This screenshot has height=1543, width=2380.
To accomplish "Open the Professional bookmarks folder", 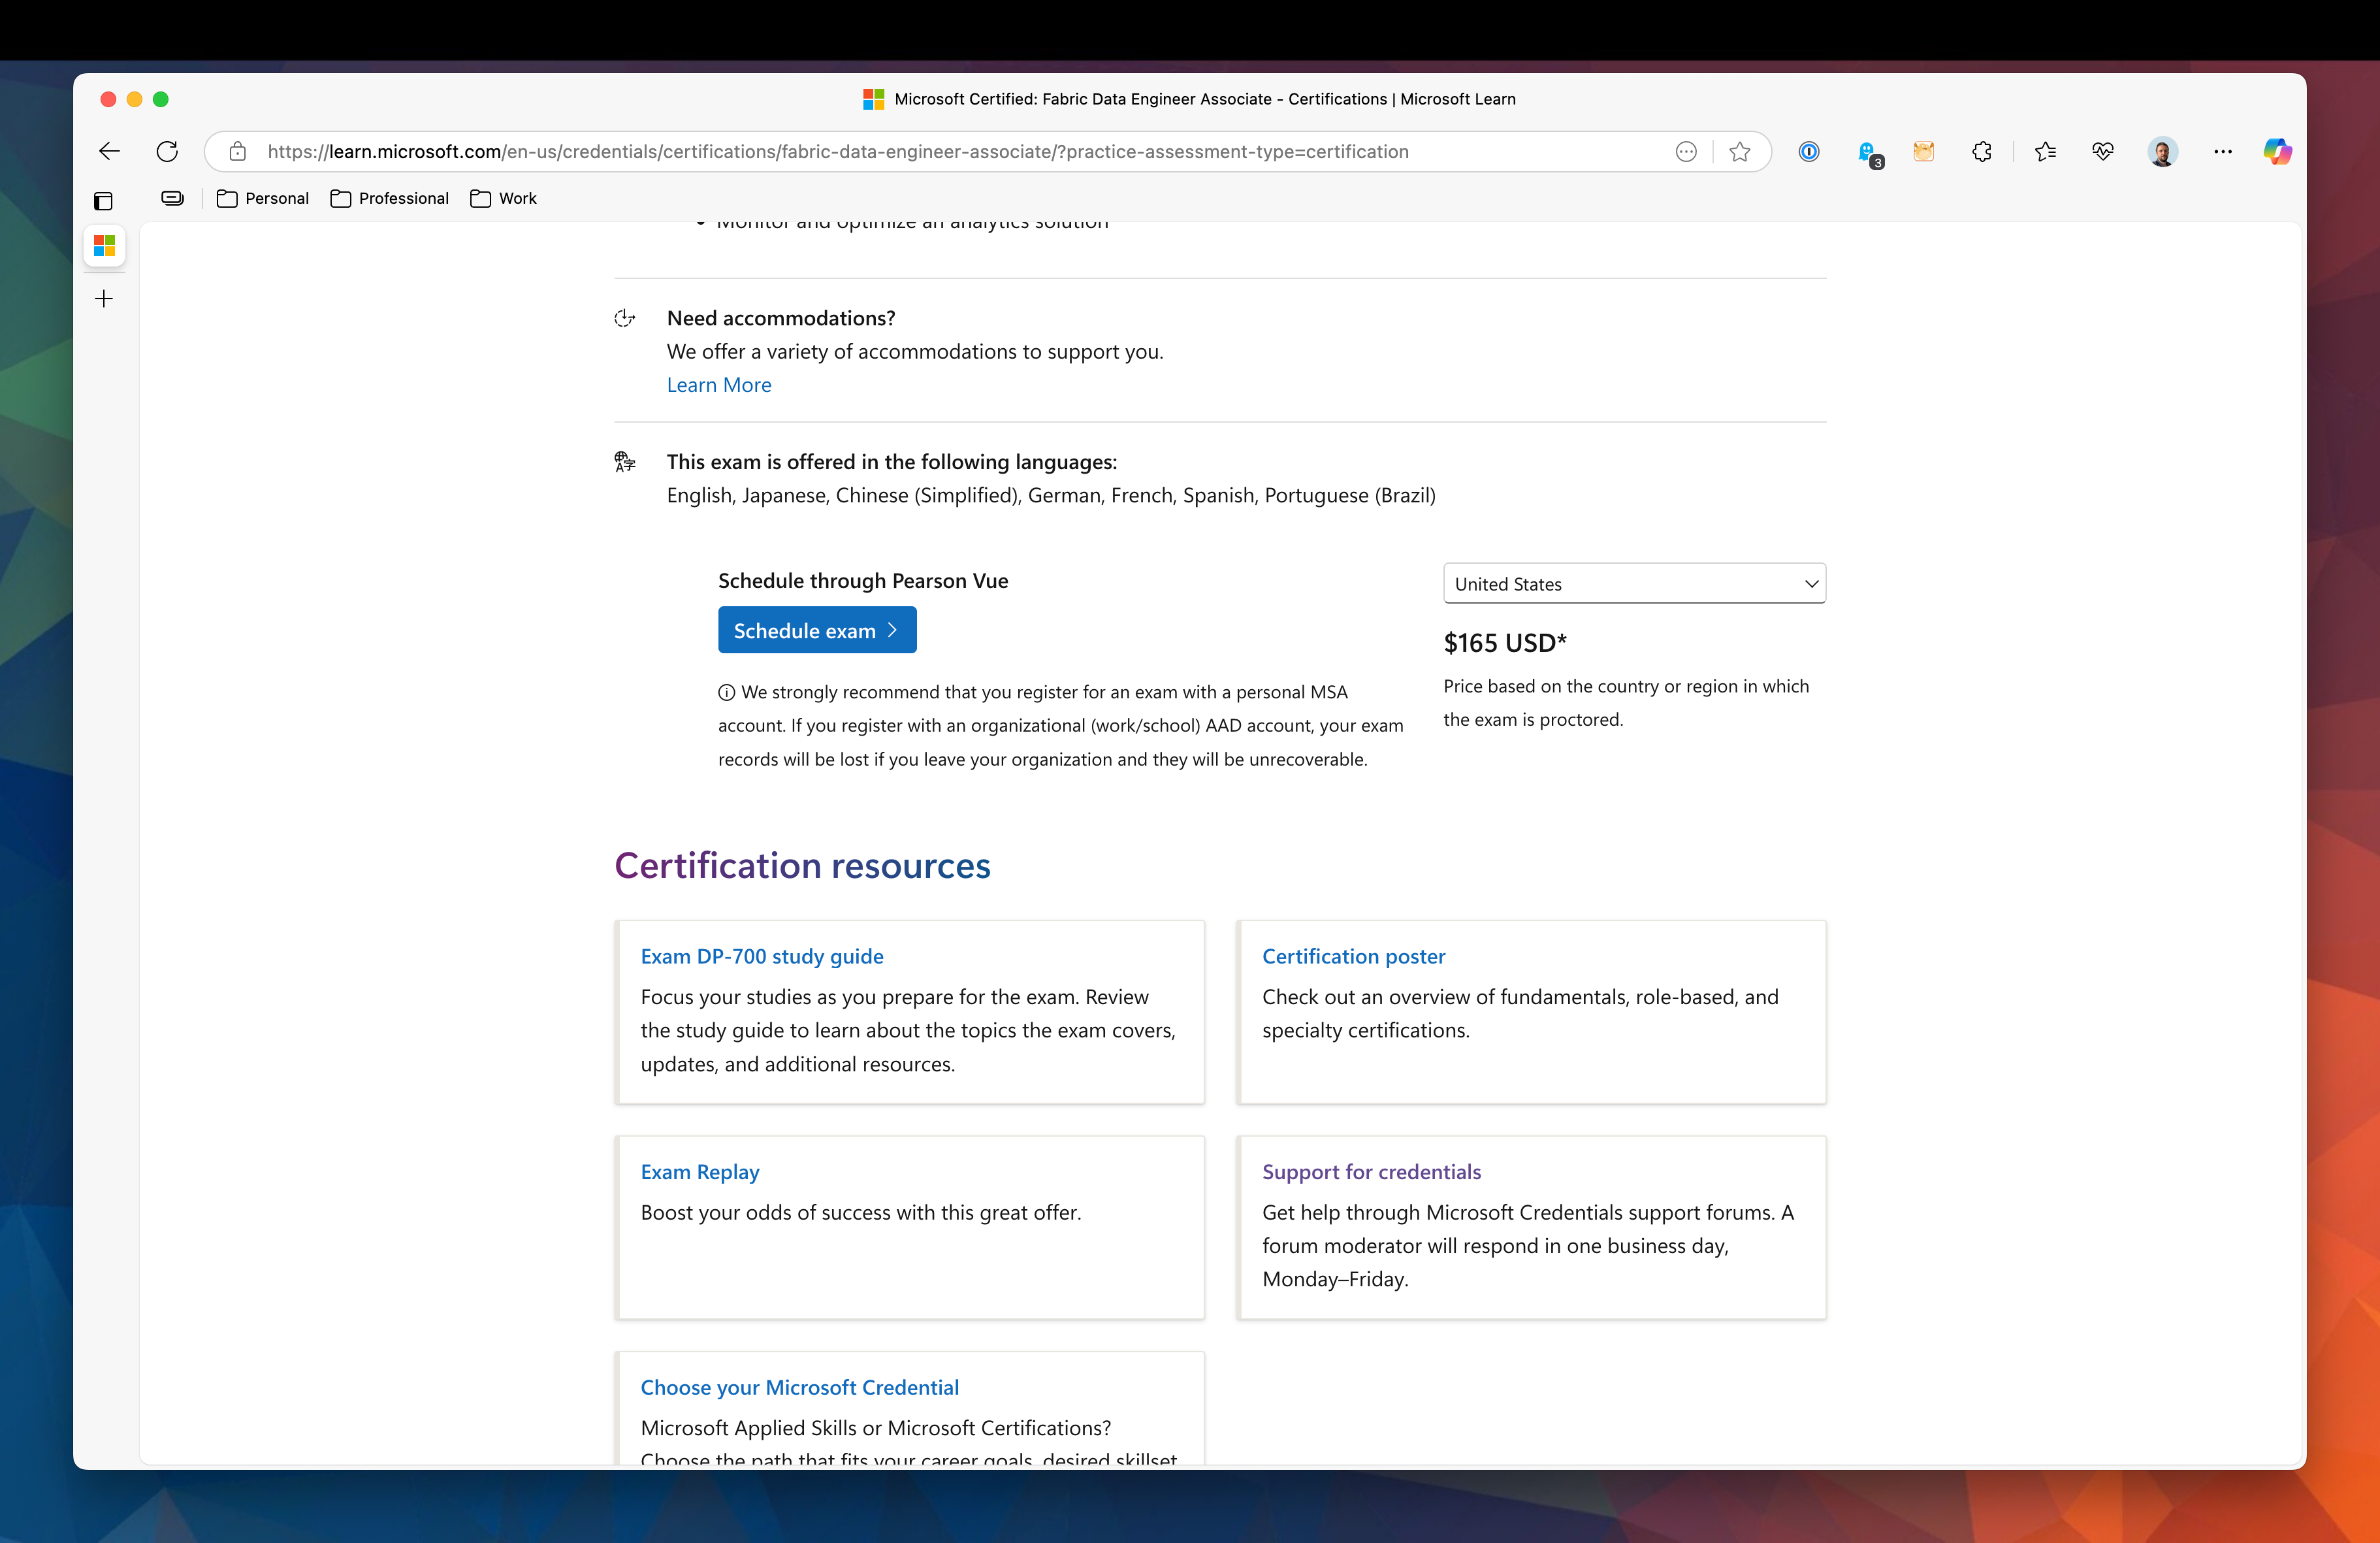I will 389,198.
